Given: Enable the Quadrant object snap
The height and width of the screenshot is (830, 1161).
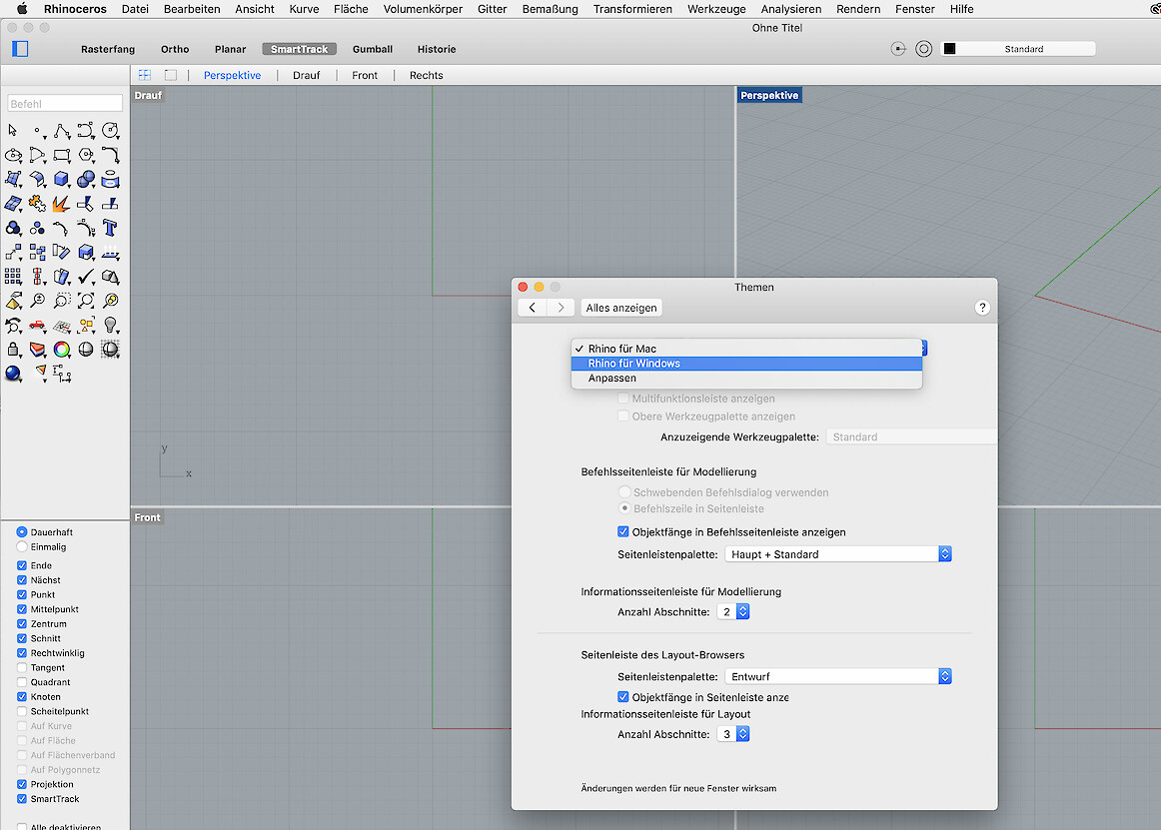Looking at the screenshot, I should click(21, 682).
